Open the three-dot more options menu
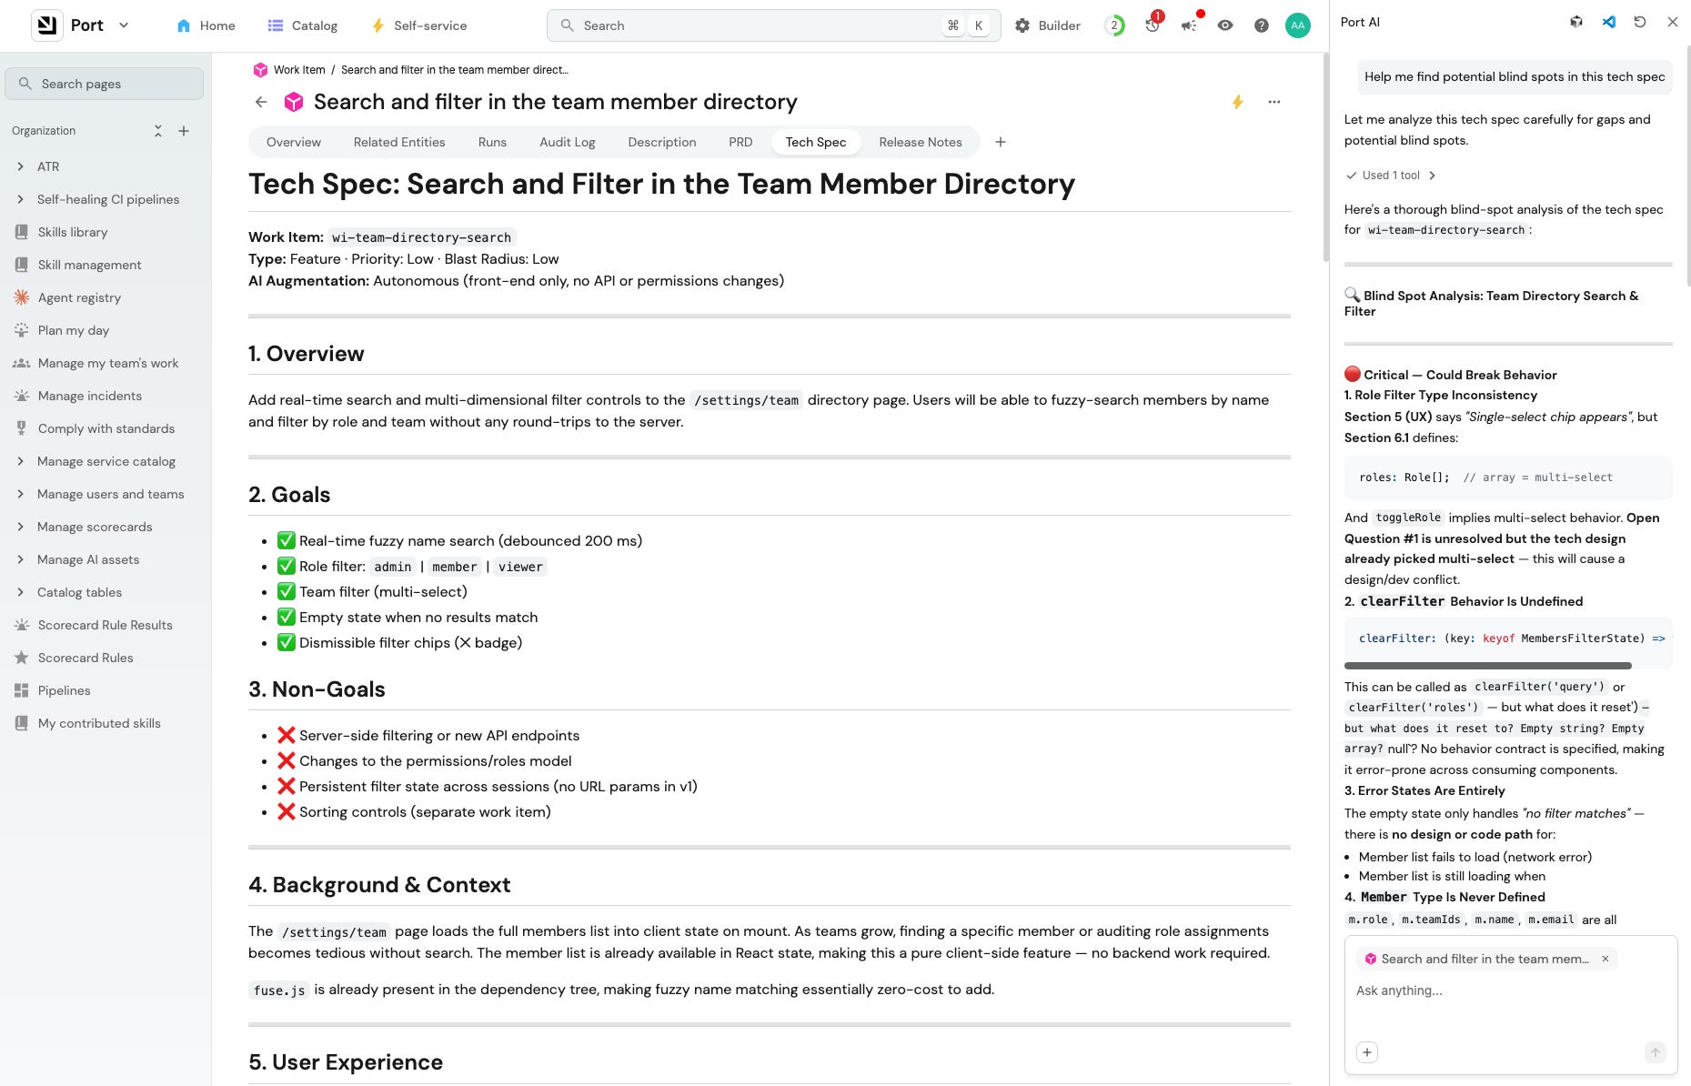The width and height of the screenshot is (1691, 1086). tap(1274, 102)
